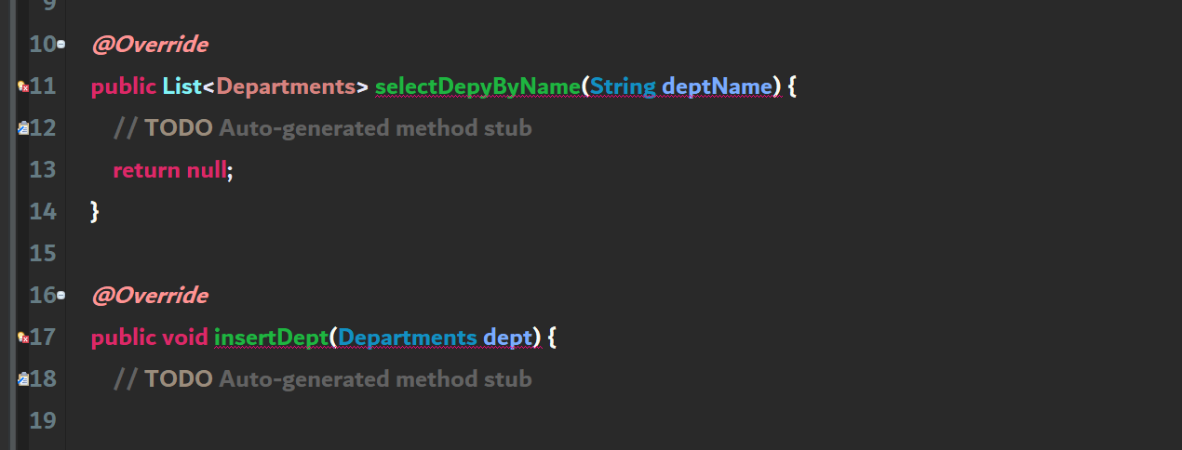Place the cursor on the return keyword
1182x450 pixels.
(146, 170)
